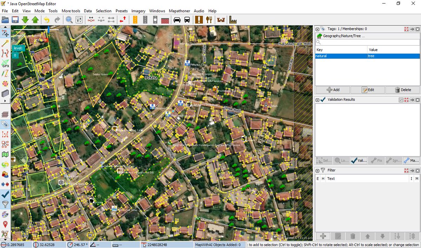Click the tag search input field
This screenshot has height=248, width=421.
point(367,42)
